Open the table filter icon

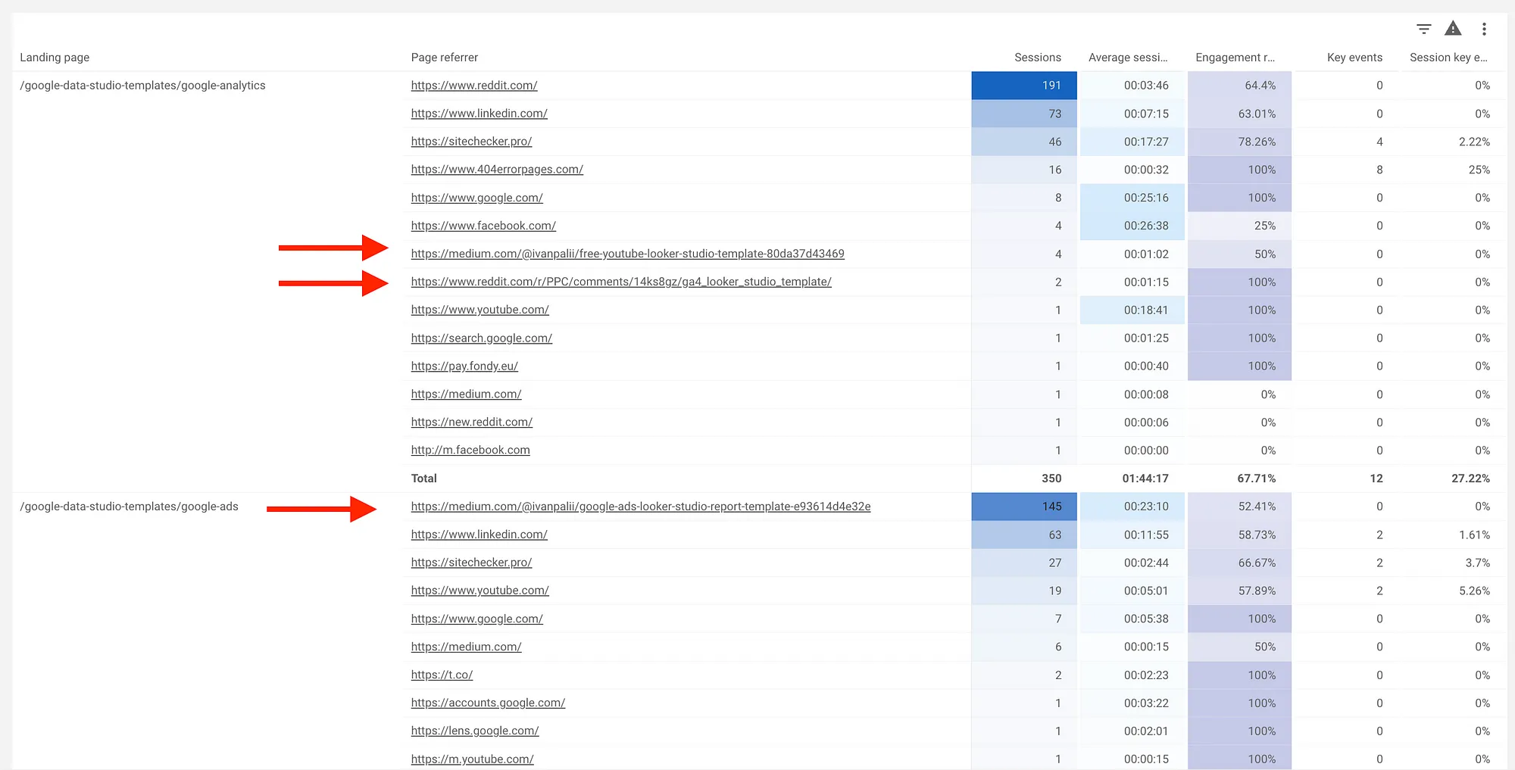(1423, 29)
